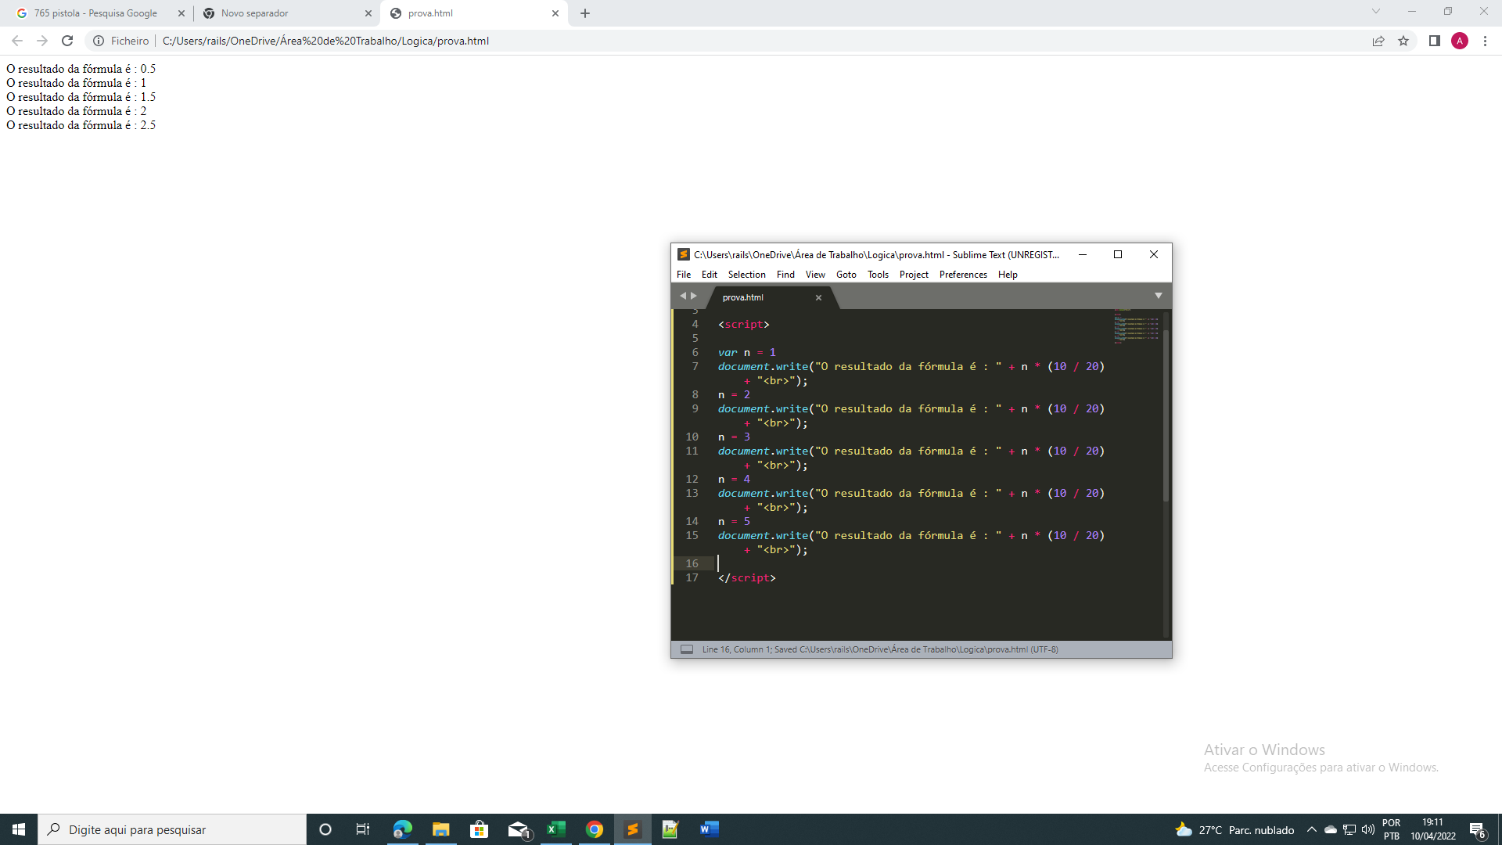1502x845 pixels.
Task: Open Sublime Text Tools menu
Action: (878, 275)
